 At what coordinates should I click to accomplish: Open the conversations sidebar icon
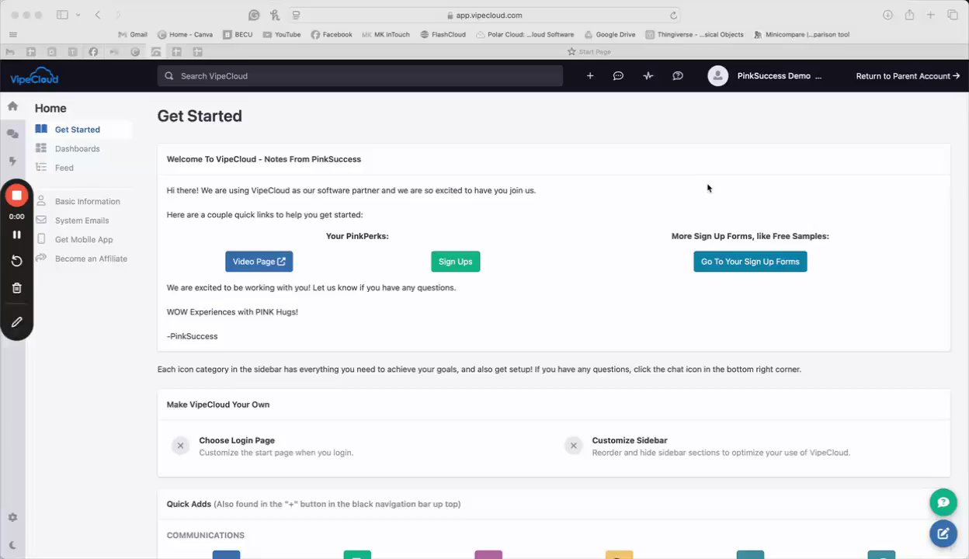coord(12,134)
